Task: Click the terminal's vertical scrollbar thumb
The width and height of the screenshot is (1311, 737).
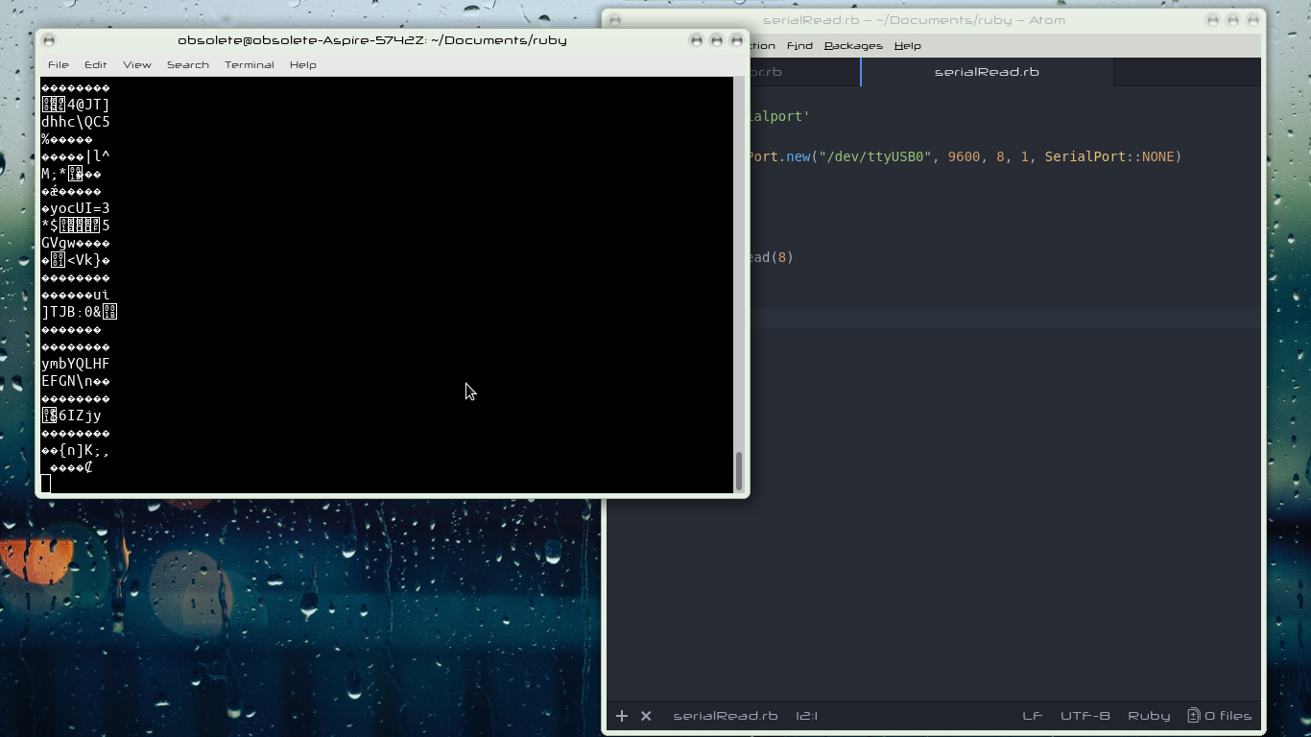Action: pyautogui.click(x=739, y=470)
